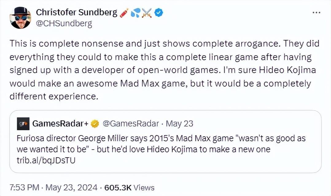Click the @GamesRadar handle

(x=130, y=124)
